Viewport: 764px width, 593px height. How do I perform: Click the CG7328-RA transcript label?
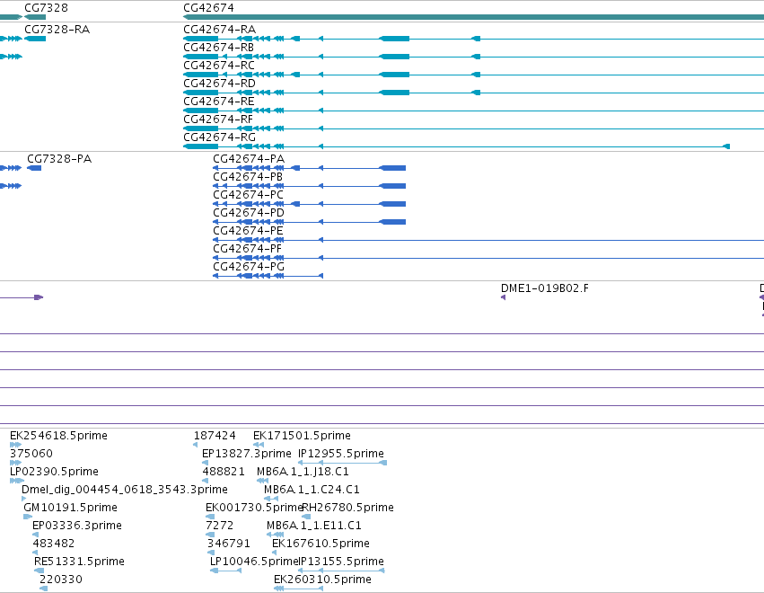coord(57,30)
